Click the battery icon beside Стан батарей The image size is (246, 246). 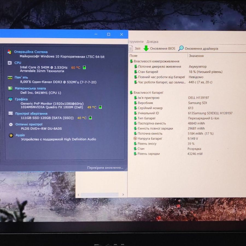(136, 72)
